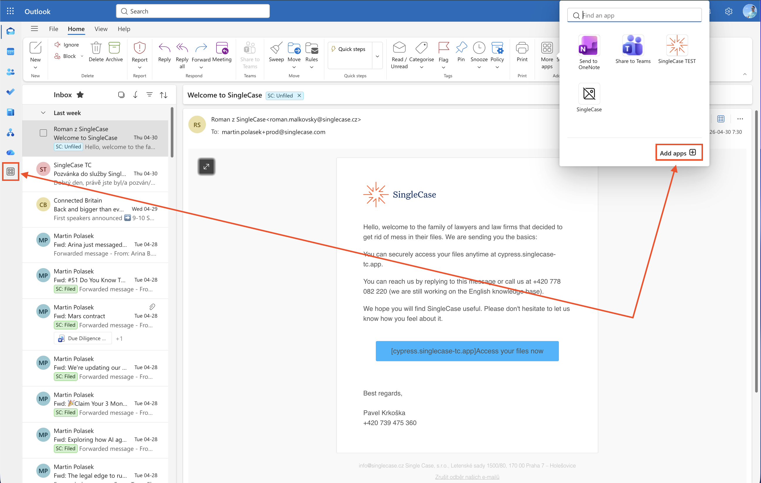The width and height of the screenshot is (761, 483).
Task: Click the Zrušit odběr našich e-mailů link
Action: [467, 477]
